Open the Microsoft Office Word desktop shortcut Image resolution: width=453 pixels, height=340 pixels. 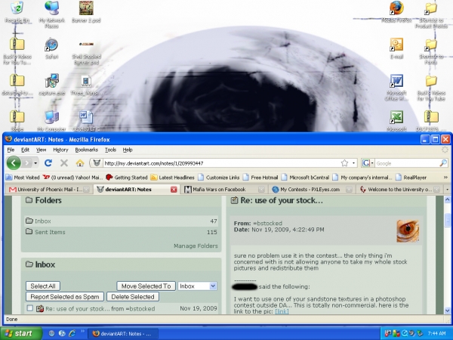[396, 88]
